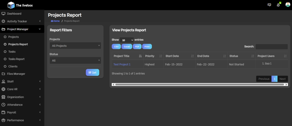The image size is (292, 126).
Task: Select Clients in the sidebar menu
Action: [x=13, y=67]
